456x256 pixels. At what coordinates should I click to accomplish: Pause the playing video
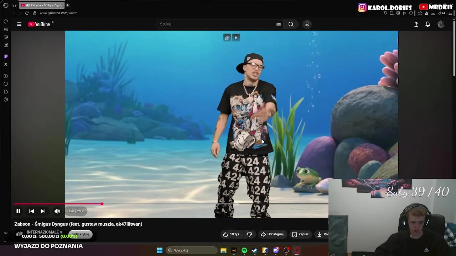coord(18,211)
